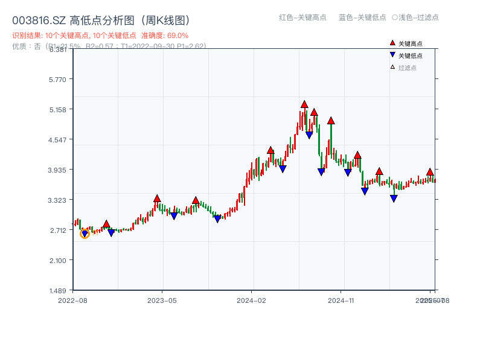Click second blue low marker from the left
Image resolution: width=483 pixels, height=362 pixels.
pos(111,233)
